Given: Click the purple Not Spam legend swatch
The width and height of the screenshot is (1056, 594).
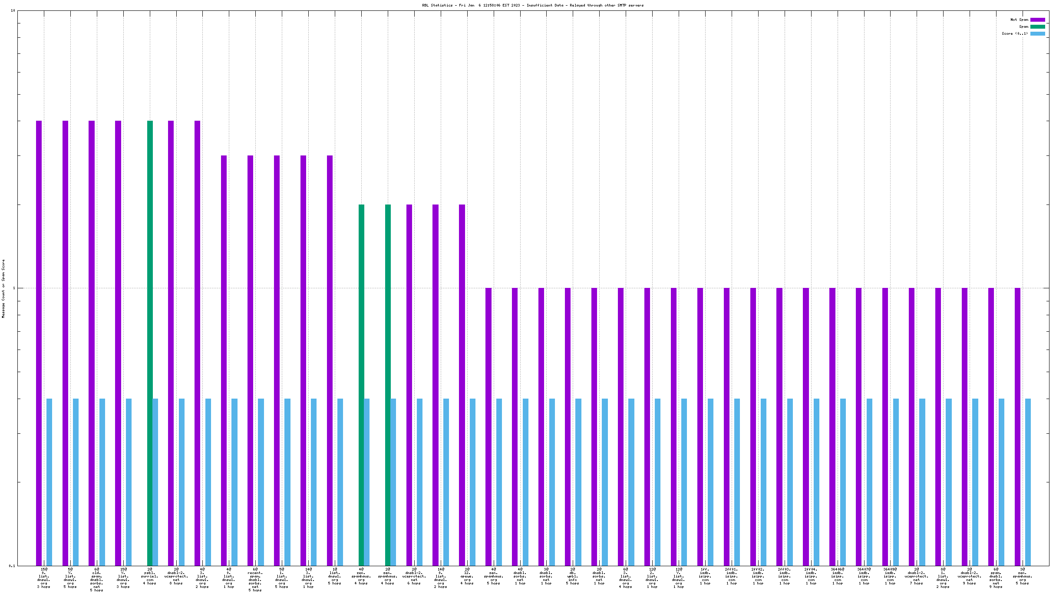Looking at the screenshot, I should click(1037, 20).
